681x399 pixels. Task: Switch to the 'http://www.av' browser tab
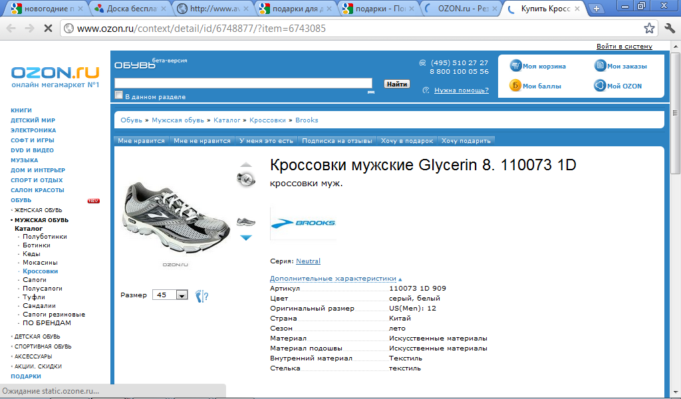pyautogui.click(x=211, y=9)
